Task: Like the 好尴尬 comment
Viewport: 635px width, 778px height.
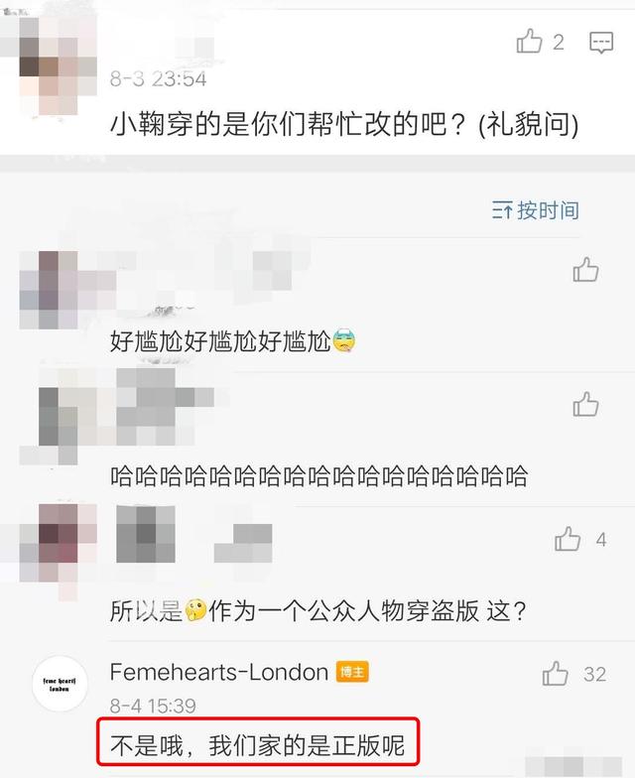Action: click(x=585, y=270)
